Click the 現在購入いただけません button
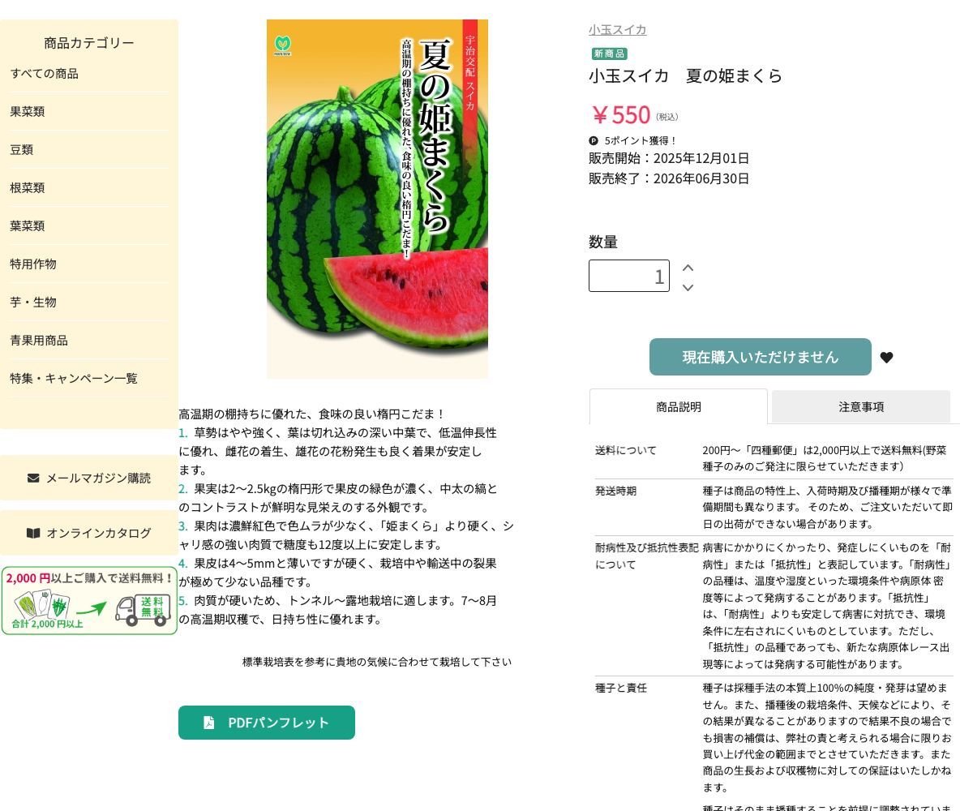The width and height of the screenshot is (973, 811). 761,357
